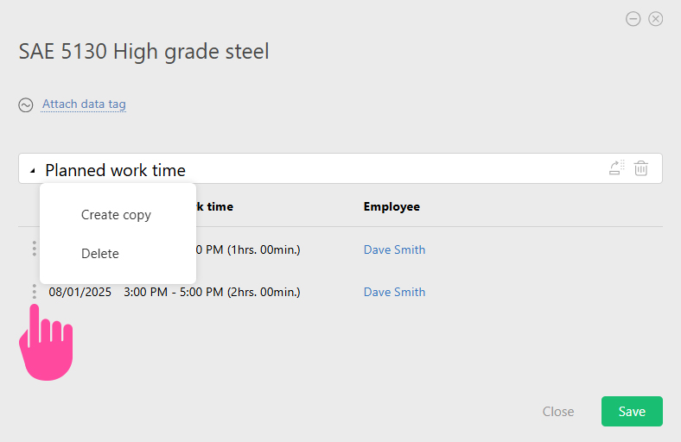Click the data tag wave icon
The image size is (681, 442).
[26, 105]
